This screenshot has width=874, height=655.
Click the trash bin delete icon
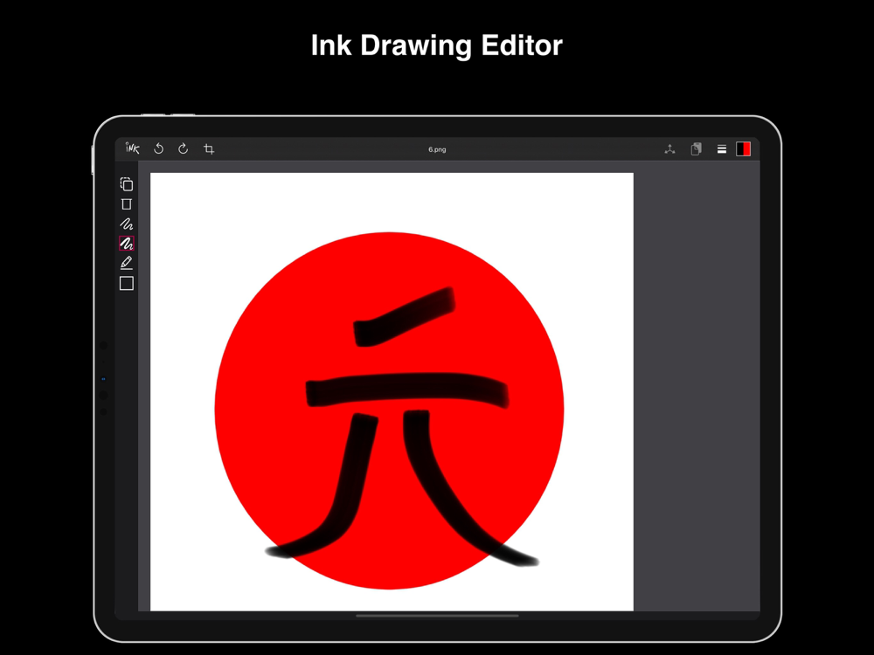127,203
